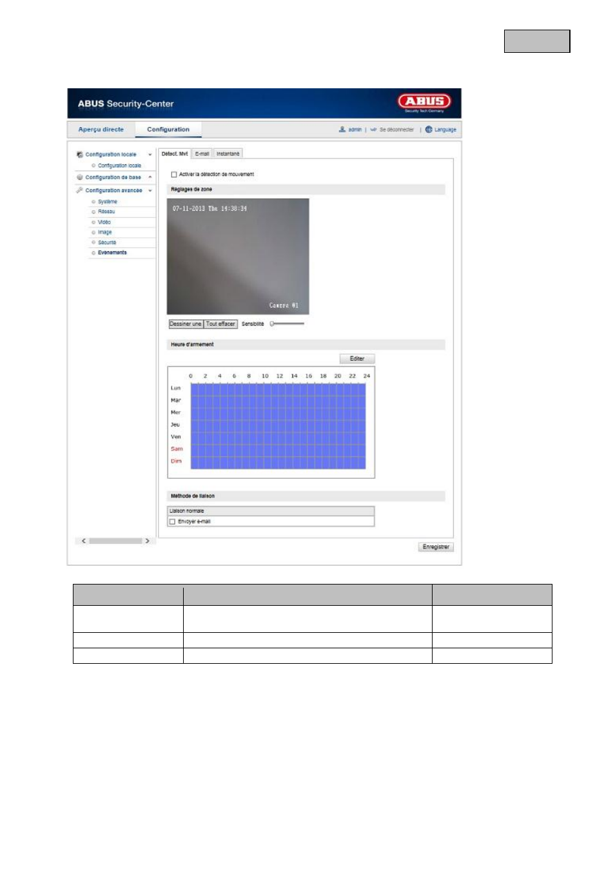
Task: Open Vidéo settings in sidebar
Action: point(104,222)
